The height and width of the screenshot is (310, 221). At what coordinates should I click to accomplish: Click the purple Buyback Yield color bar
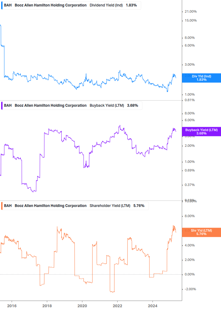(2, 105)
